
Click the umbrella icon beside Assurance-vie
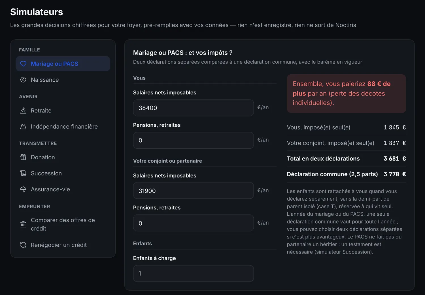pos(23,189)
